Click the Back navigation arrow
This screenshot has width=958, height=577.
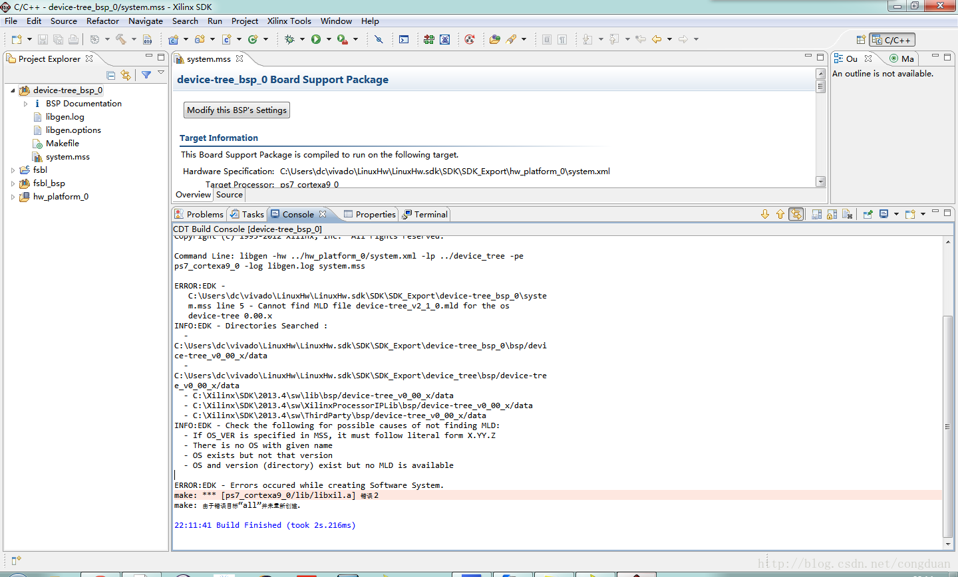click(x=657, y=39)
